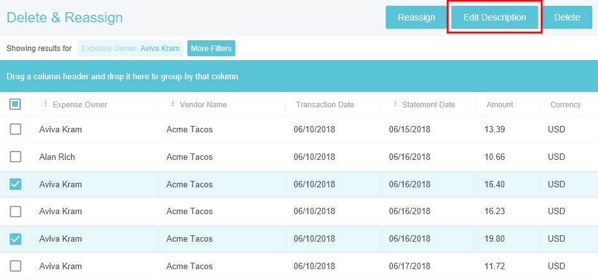This screenshot has height=280, width=598.
Task: Check the row with amount 13.39
Action: (x=15, y=129)
